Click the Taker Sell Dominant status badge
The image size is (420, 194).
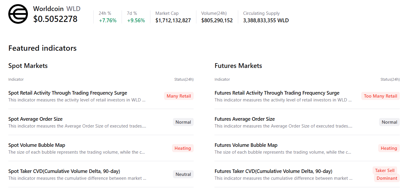pos(386,174)
